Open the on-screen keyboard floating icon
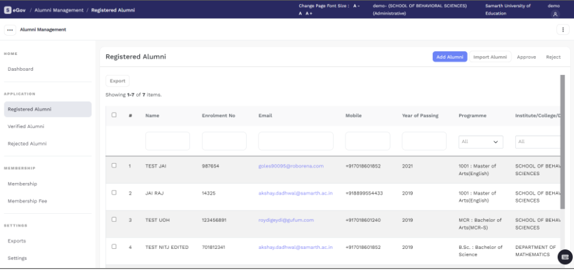The image size is (574, 270). pos(565,257)
